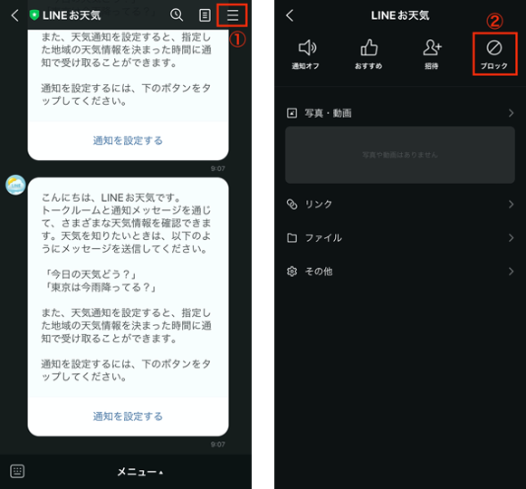Tap the おすすめ thumbs-up button
Image resolution: width=526 pixels, height=489 pixels.
[x=368, y=54]
